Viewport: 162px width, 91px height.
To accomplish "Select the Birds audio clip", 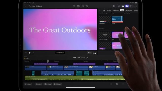I will point(79,73).
